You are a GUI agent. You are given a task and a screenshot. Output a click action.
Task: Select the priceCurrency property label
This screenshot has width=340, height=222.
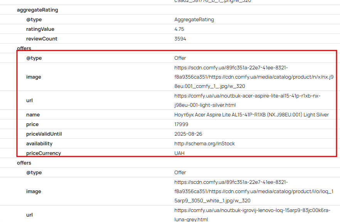pos(44,153)
